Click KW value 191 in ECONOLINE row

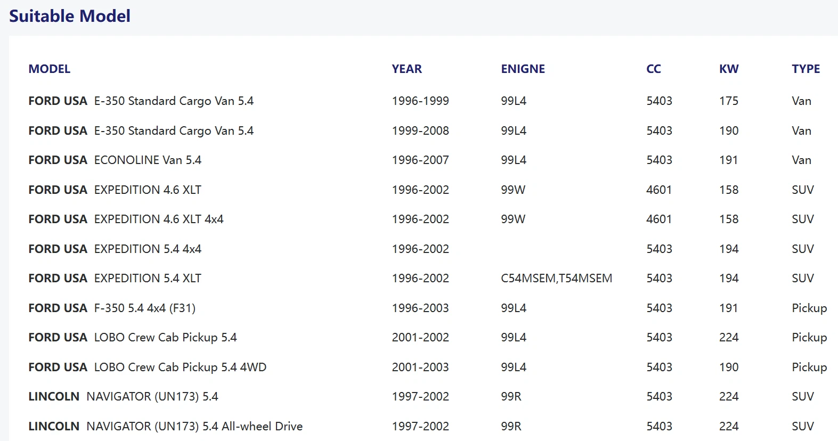point(729,160)
